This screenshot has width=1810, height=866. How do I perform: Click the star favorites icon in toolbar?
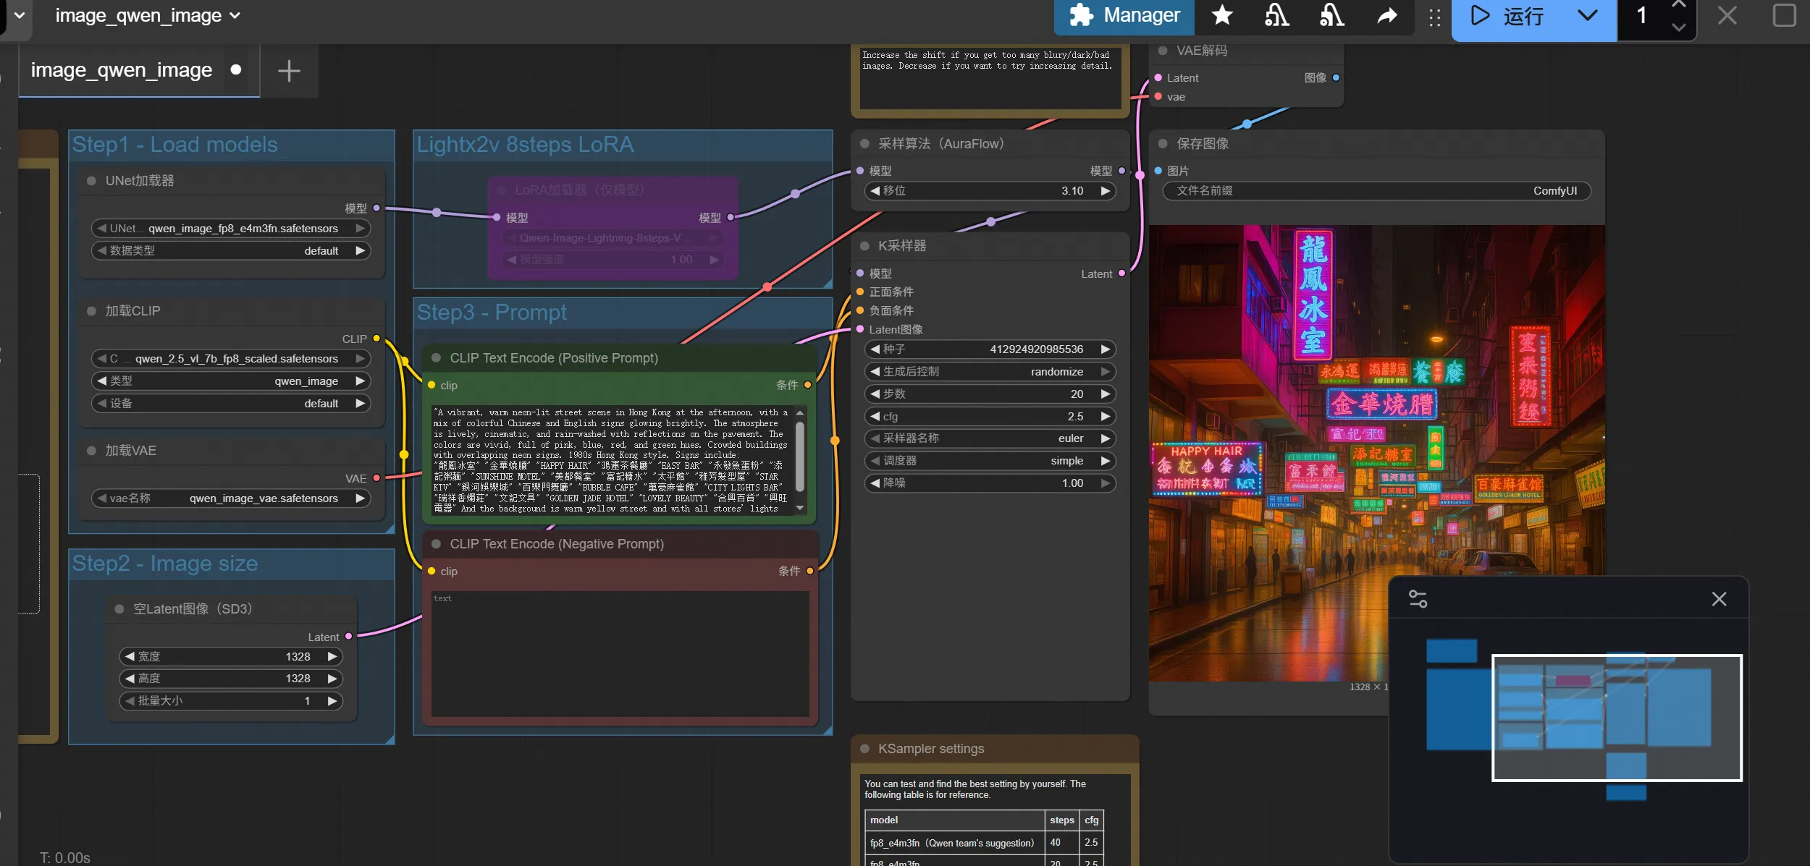1222,15
